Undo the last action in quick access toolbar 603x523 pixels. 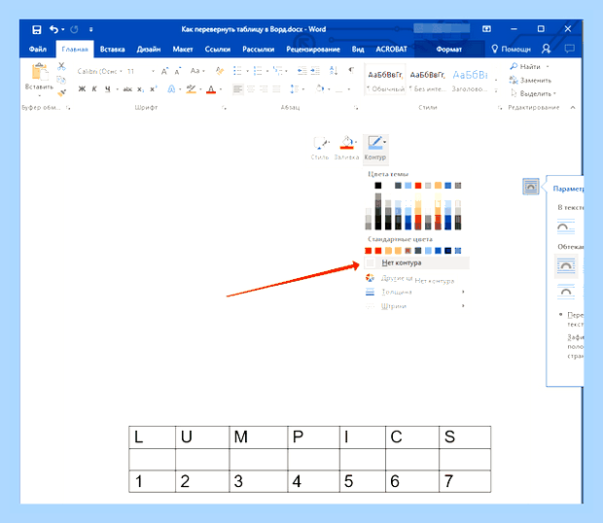click(54, 29)
